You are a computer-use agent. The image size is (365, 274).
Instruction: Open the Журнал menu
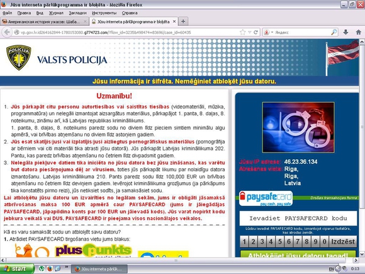point(56,13)
